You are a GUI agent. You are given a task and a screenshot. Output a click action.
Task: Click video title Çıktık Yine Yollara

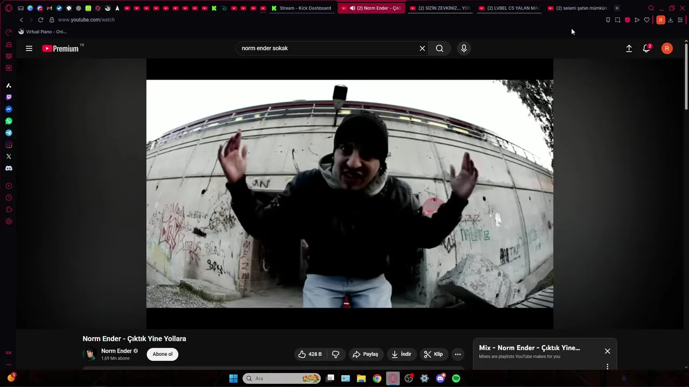point(134,339)
